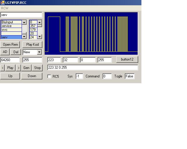The image size is (187, 149).
Task: Click button12 next to the waveform fields
Action: coord(127,59)
